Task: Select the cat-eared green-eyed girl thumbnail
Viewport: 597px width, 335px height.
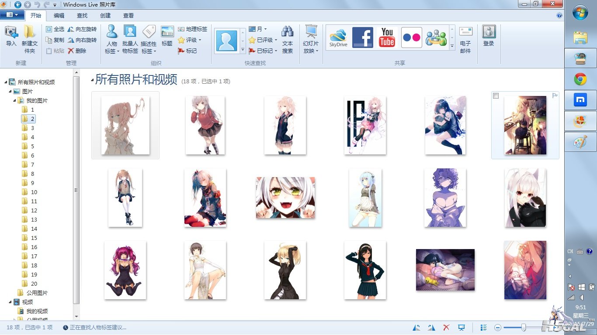Action: [x=285, y=198]
